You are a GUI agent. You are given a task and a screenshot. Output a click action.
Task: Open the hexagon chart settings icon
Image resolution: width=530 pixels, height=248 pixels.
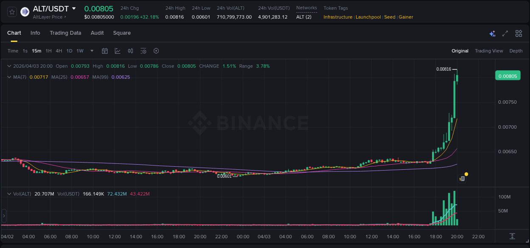156,51
